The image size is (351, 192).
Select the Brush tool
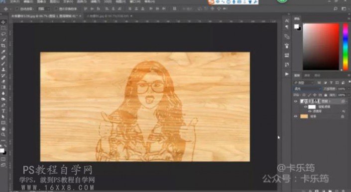pyautogui.click(x=3, y=64)
